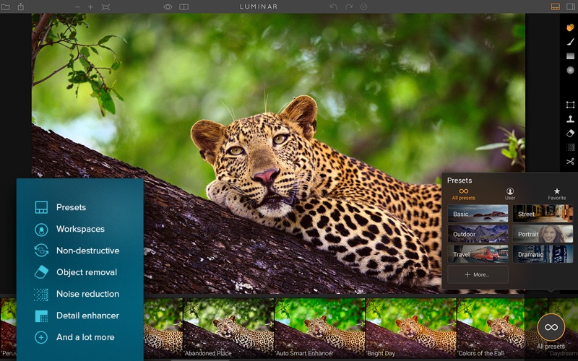Toggle the presets strip panel
Screen dimensions: 578x361
coord(555,6)
